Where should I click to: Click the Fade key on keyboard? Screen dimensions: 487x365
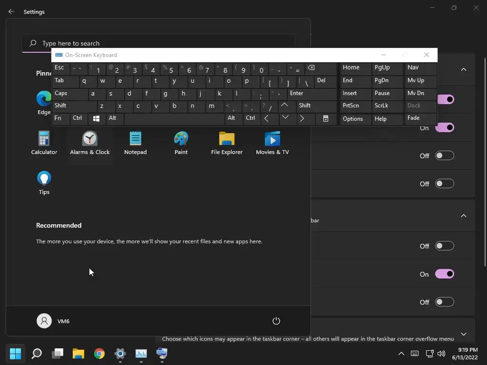coord(420,118)
